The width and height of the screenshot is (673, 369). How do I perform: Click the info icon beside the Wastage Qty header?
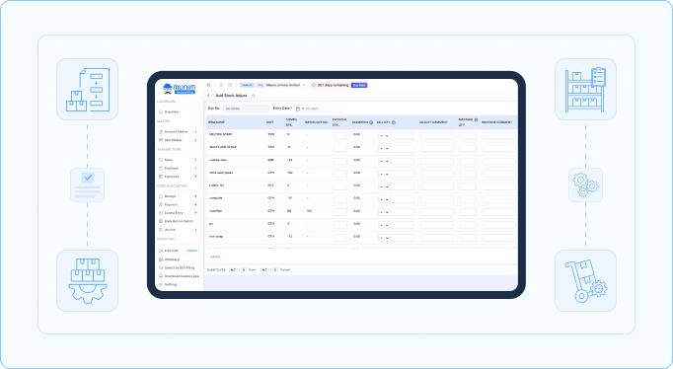(x=476, y=119)
